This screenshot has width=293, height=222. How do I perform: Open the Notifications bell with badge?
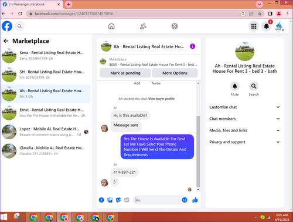(267, 26)
